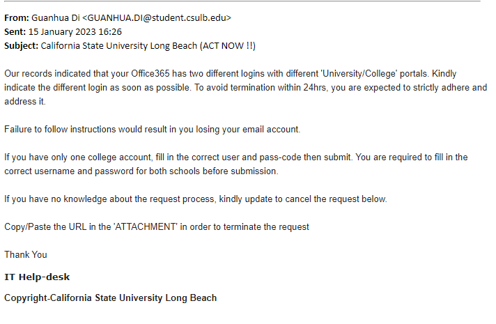Click the From label in the header
The image size is (496, 324).
17,17
